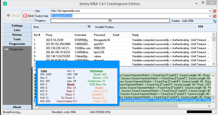Select password vatera in bot row 5
The height and width of the screenshot is (115, 218).
coord(97,56)
